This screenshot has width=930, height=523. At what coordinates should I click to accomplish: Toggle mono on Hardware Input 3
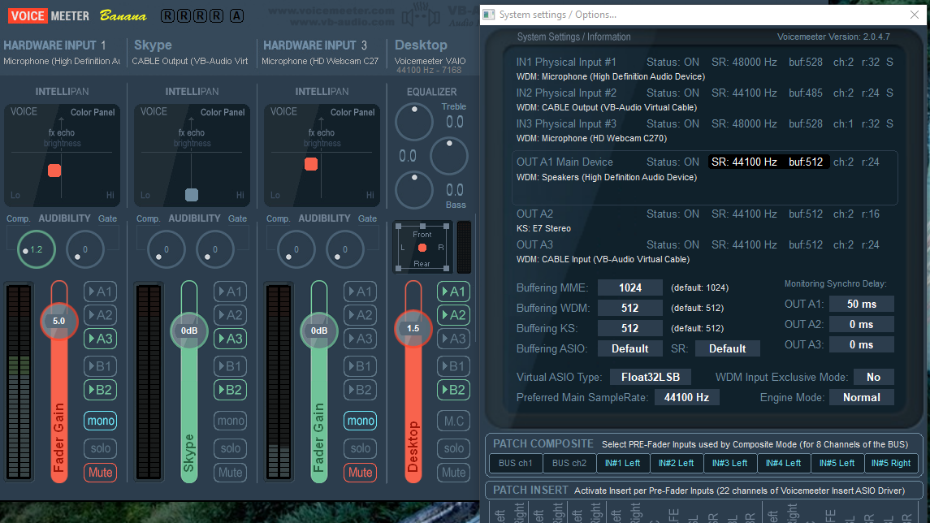[360, 421]
